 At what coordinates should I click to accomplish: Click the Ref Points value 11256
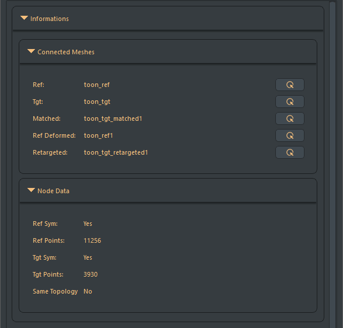[92, 240]
